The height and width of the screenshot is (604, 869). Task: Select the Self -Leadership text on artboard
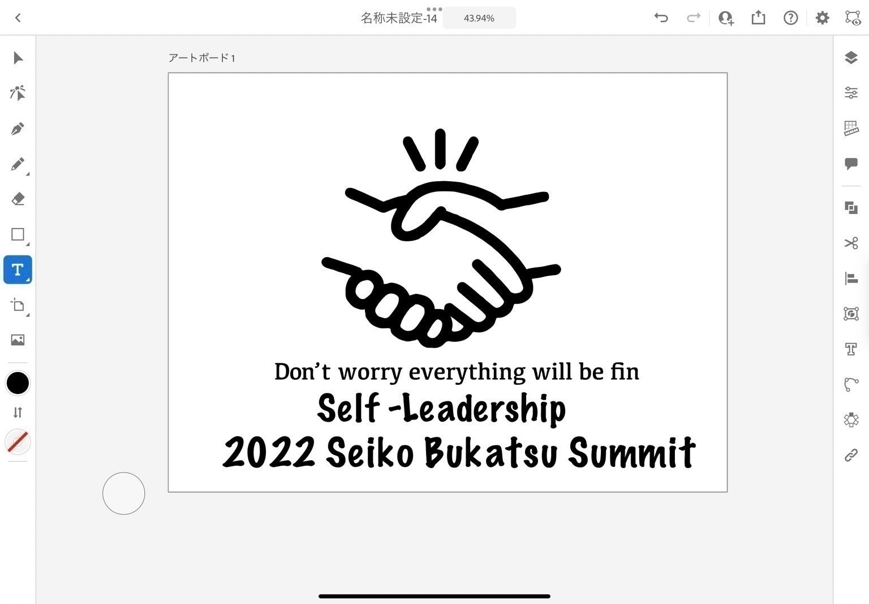pyautogui.click(x=441, y=408)
